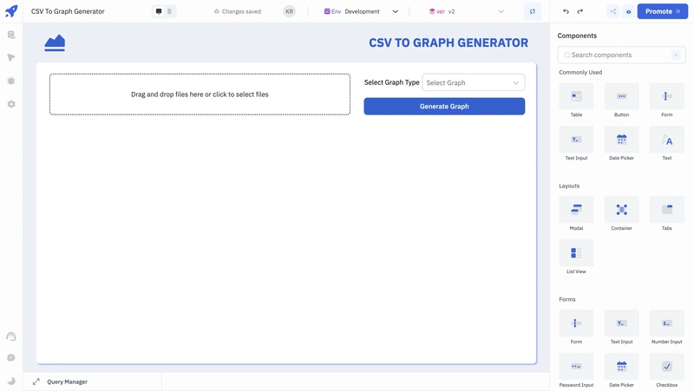The height and width of the screenshot is (391, 694).
Task: Click the Components panel heading
Action: (x=577, y=36)
